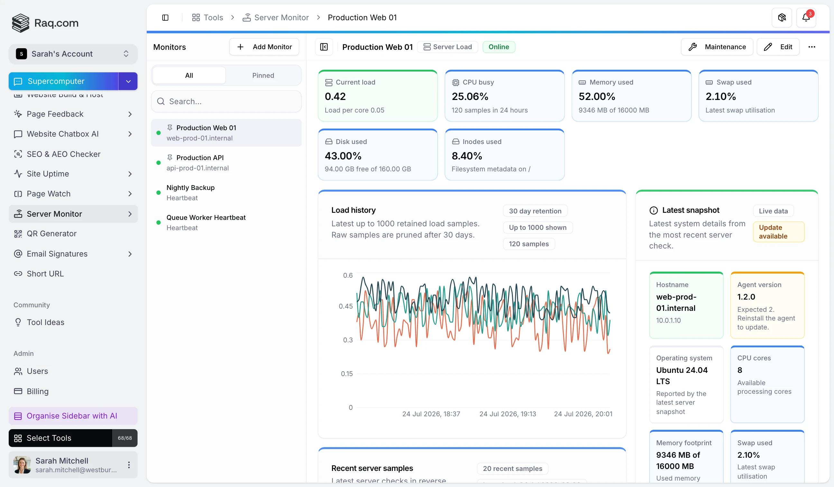Click the Current load card
Viewport: 834px width, 487px height.
(378, 96)
